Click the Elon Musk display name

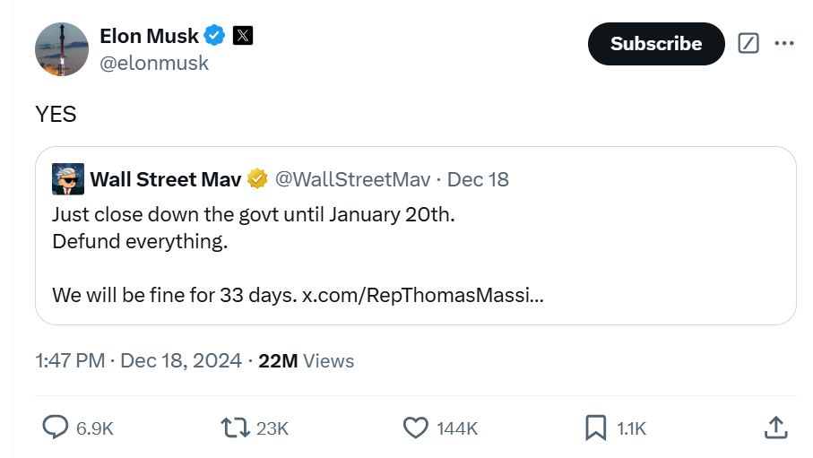149,36
